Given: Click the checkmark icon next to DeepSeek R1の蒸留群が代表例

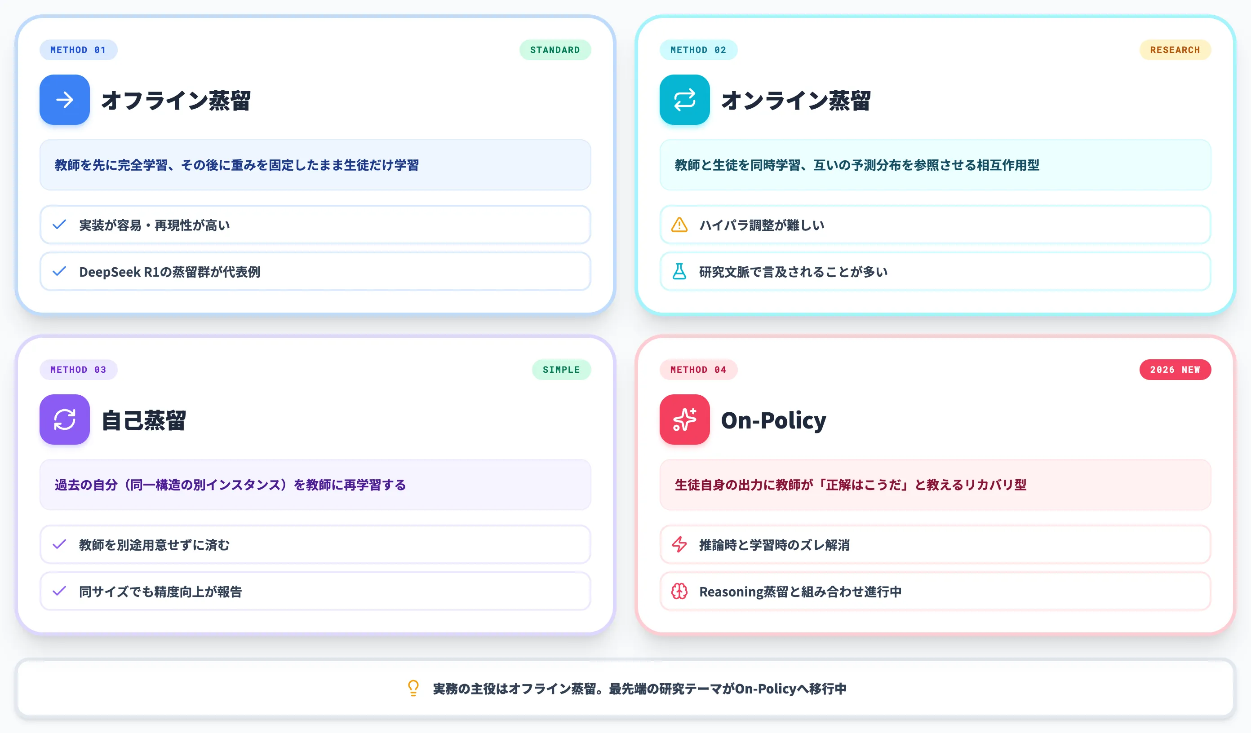Looking at the screenshot, I should (x=60, y=271).
